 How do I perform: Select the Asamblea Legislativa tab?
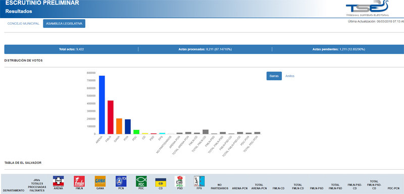64,23
